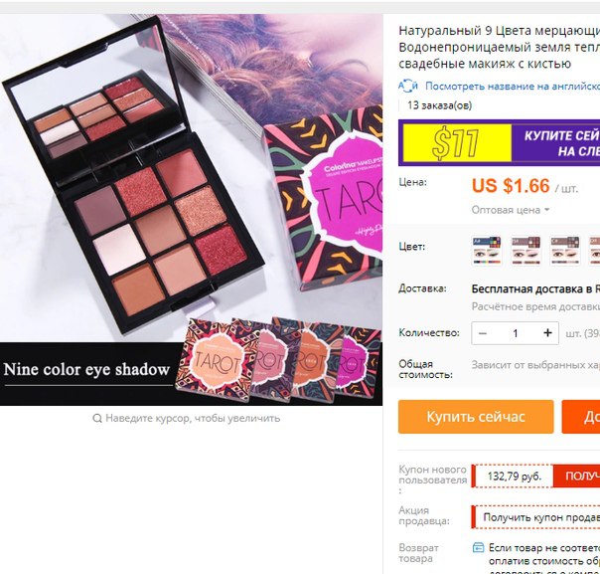Click the 13 заказа(ов) orders count
The width and height of the screenshot is (600, 574).
click(x=439, y=105)
